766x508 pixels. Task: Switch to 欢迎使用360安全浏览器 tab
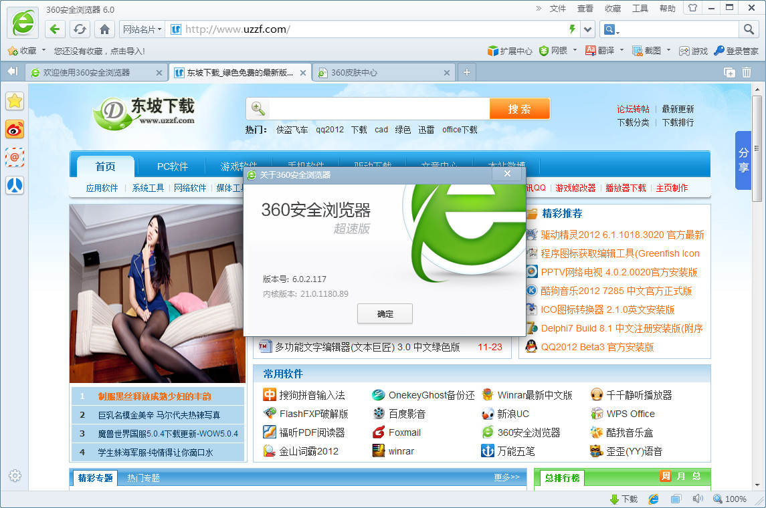[96, 73]
